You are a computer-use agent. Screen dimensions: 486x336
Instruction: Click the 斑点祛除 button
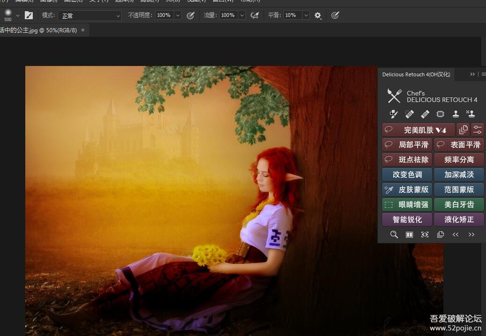pos(407,160)
